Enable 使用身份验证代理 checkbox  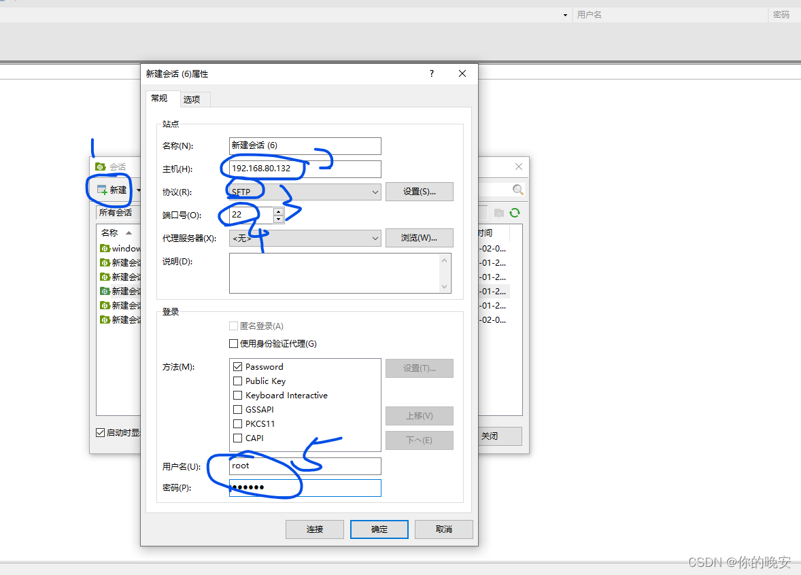tap(233, 344)
